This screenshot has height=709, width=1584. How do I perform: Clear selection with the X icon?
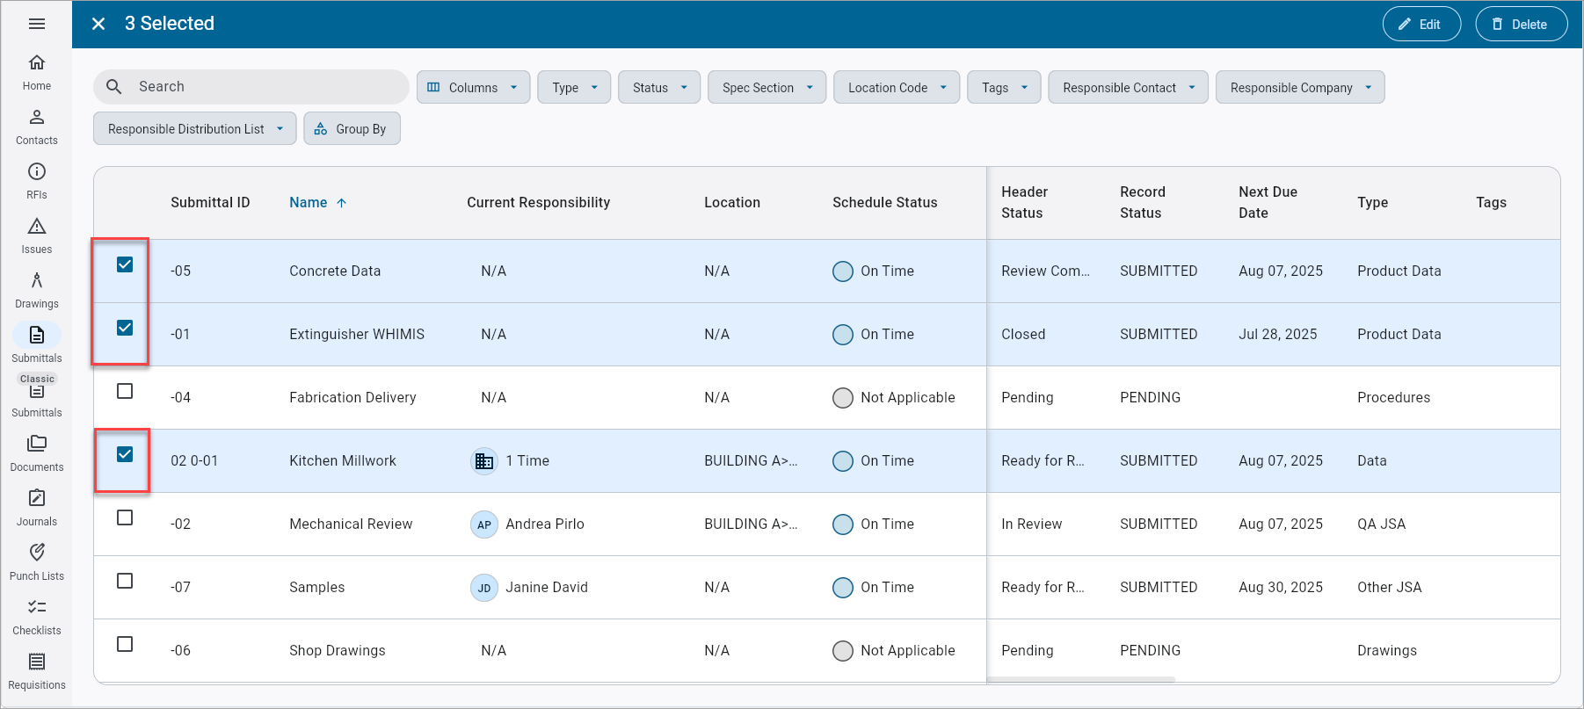(x=98, y=24)
